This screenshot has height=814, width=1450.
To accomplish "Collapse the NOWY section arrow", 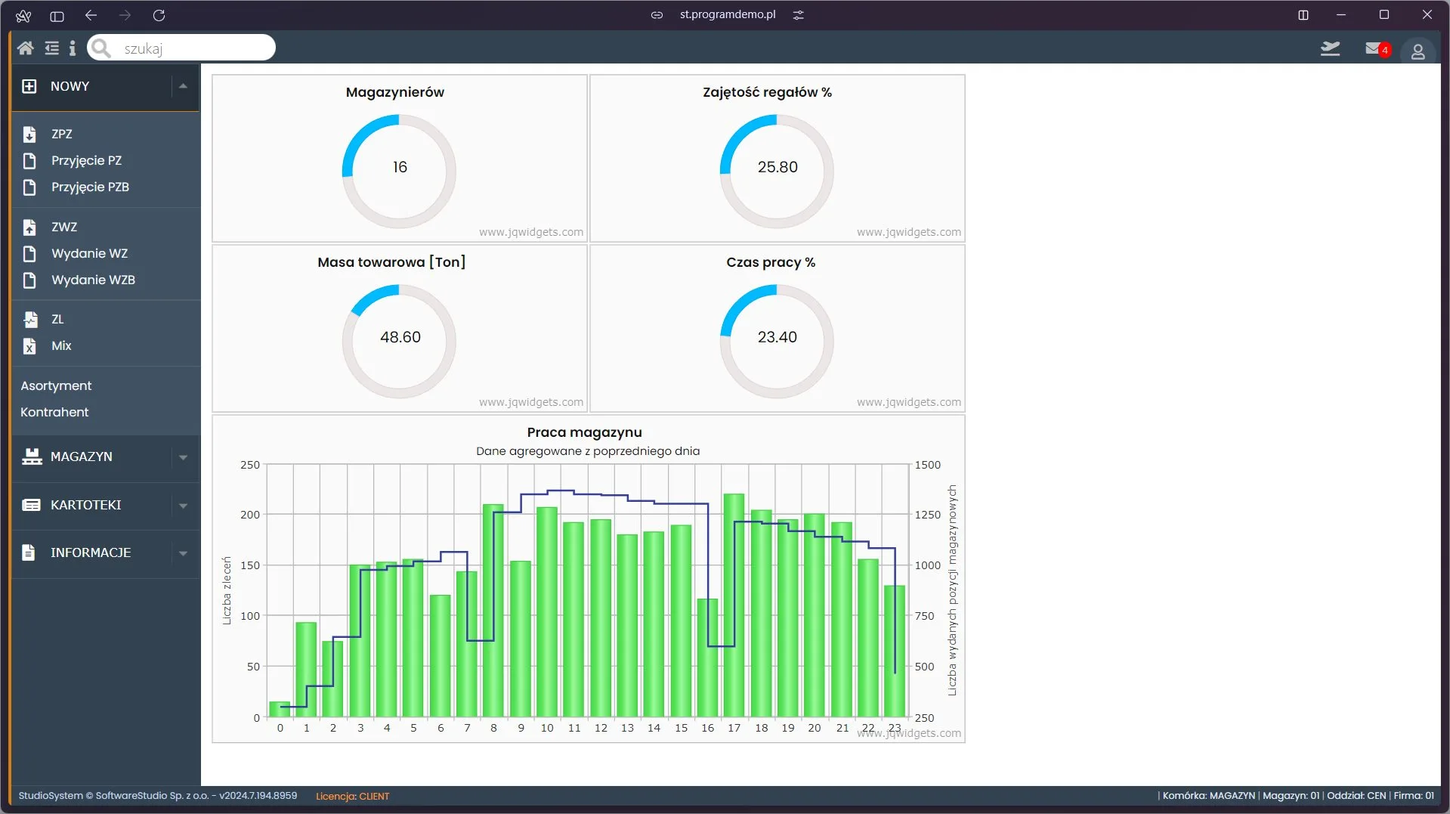I will (x=183, y=86).
